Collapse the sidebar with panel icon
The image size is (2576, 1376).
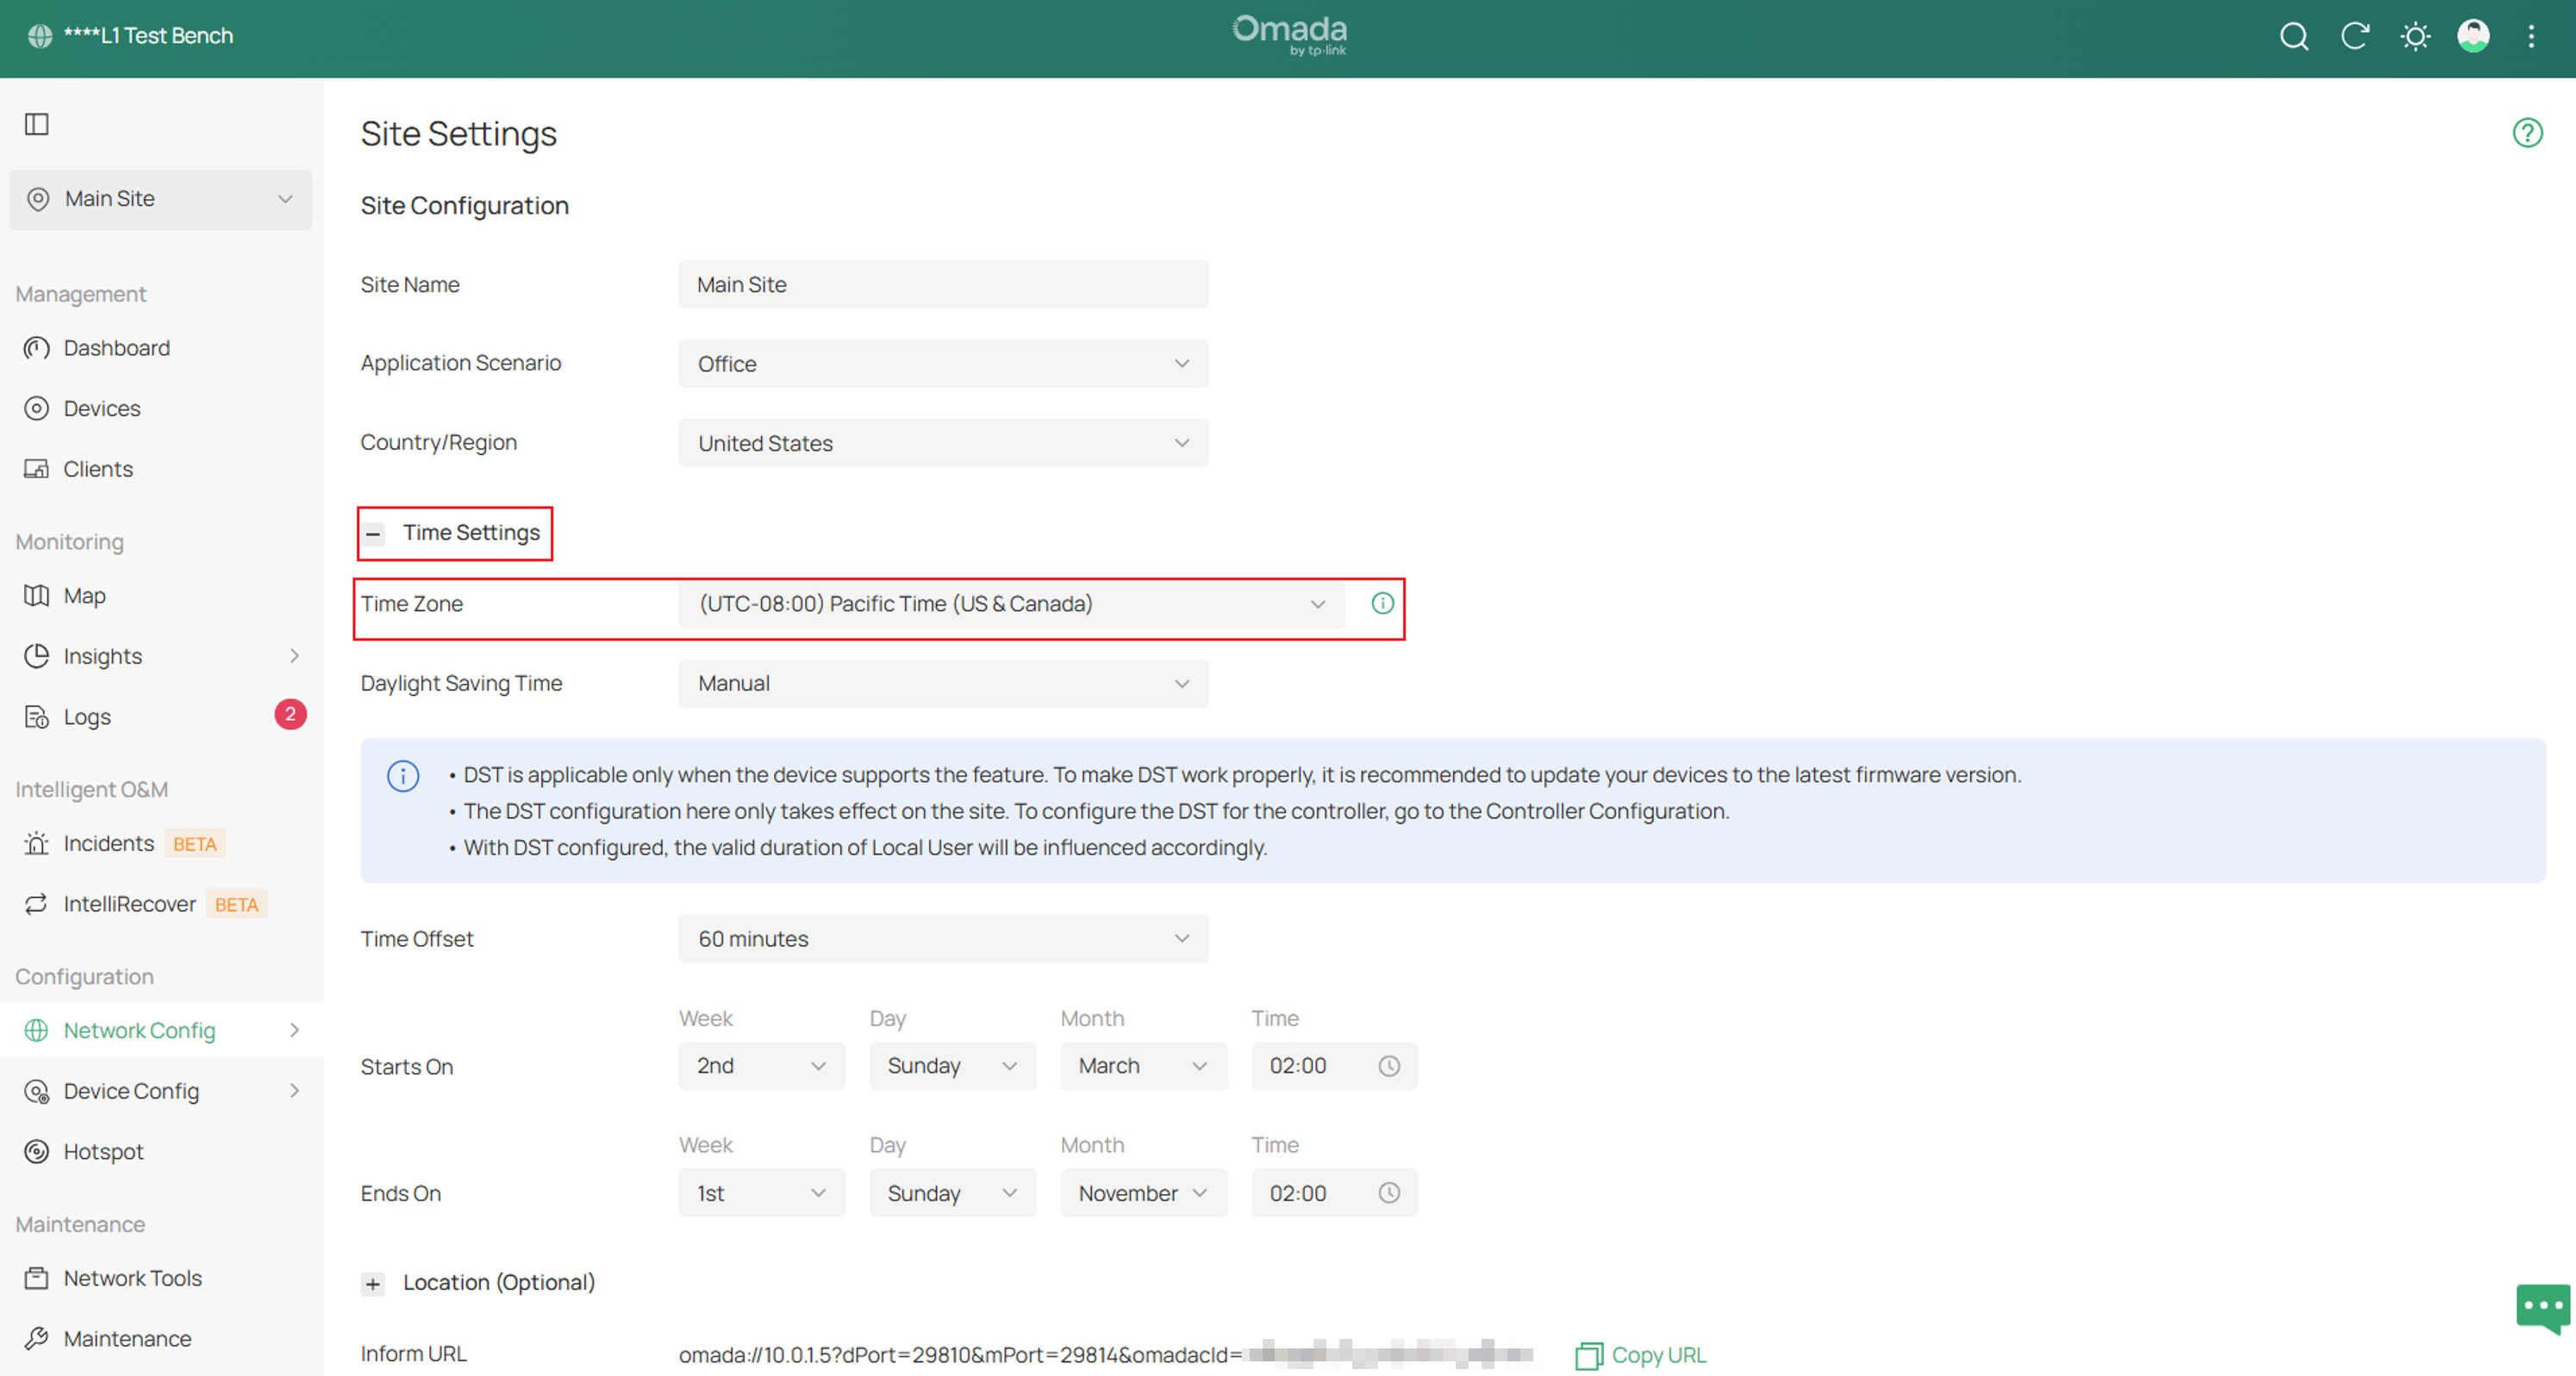pyautogui.click(x=37, y=124)
